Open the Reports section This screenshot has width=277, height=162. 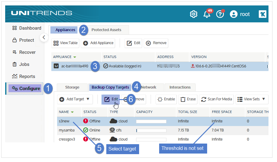24,77
